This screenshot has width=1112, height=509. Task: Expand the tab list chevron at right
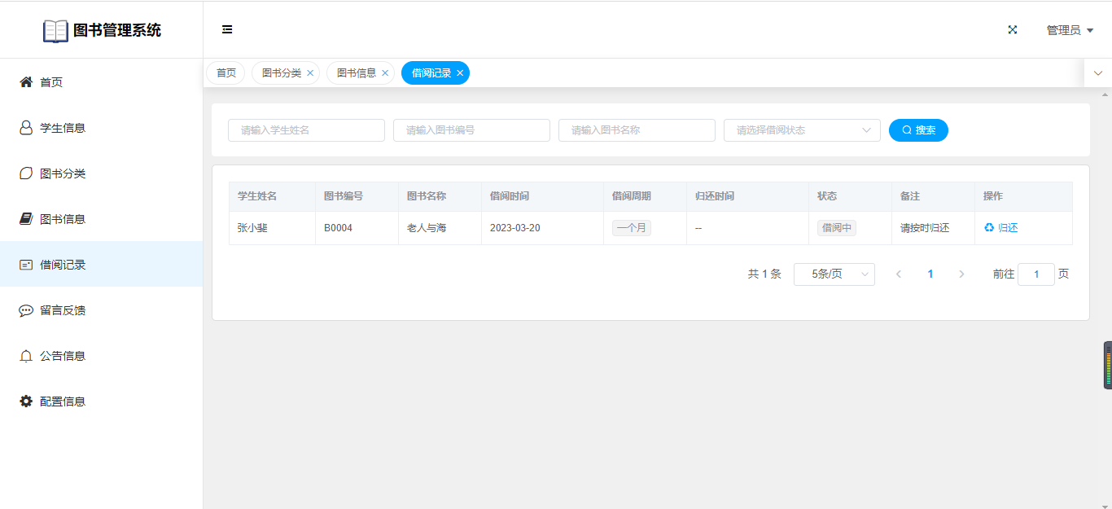click(1097, 73)
